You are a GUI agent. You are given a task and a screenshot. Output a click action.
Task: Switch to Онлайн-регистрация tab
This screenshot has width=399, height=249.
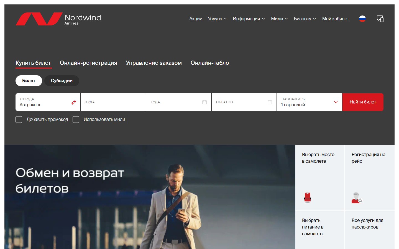tap(88, 63)
